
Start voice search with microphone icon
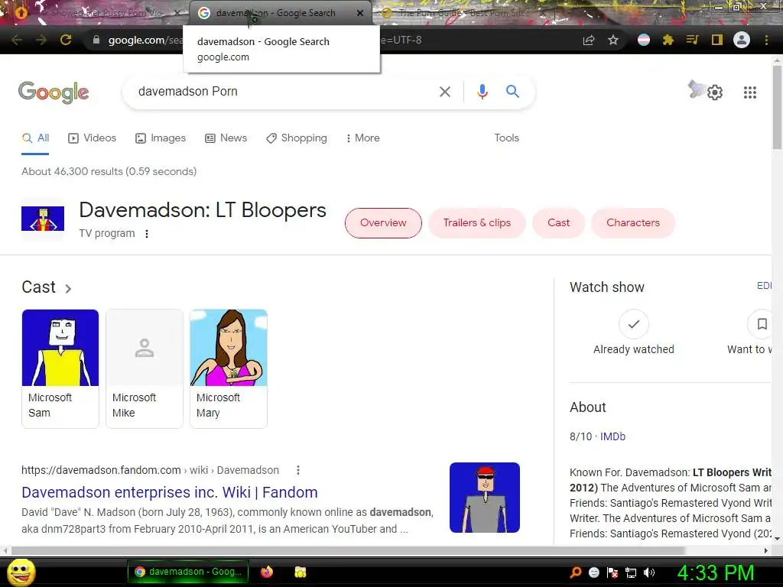coord(482,92)
